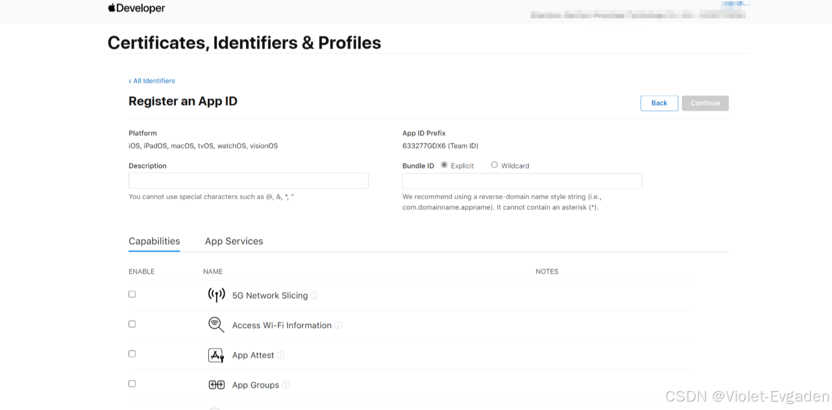Select the Wildcard Bundle ID radio button
Image resolution: width=832 pixels, height=410 pixels.
pos(495,165)
